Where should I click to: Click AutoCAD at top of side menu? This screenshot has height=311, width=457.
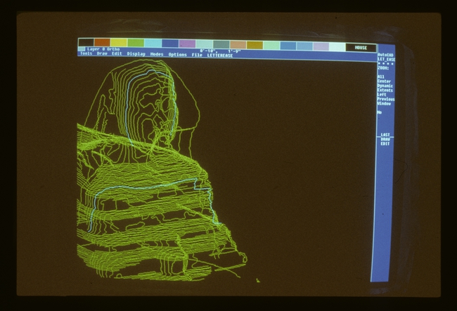click(x=385, y=54)
